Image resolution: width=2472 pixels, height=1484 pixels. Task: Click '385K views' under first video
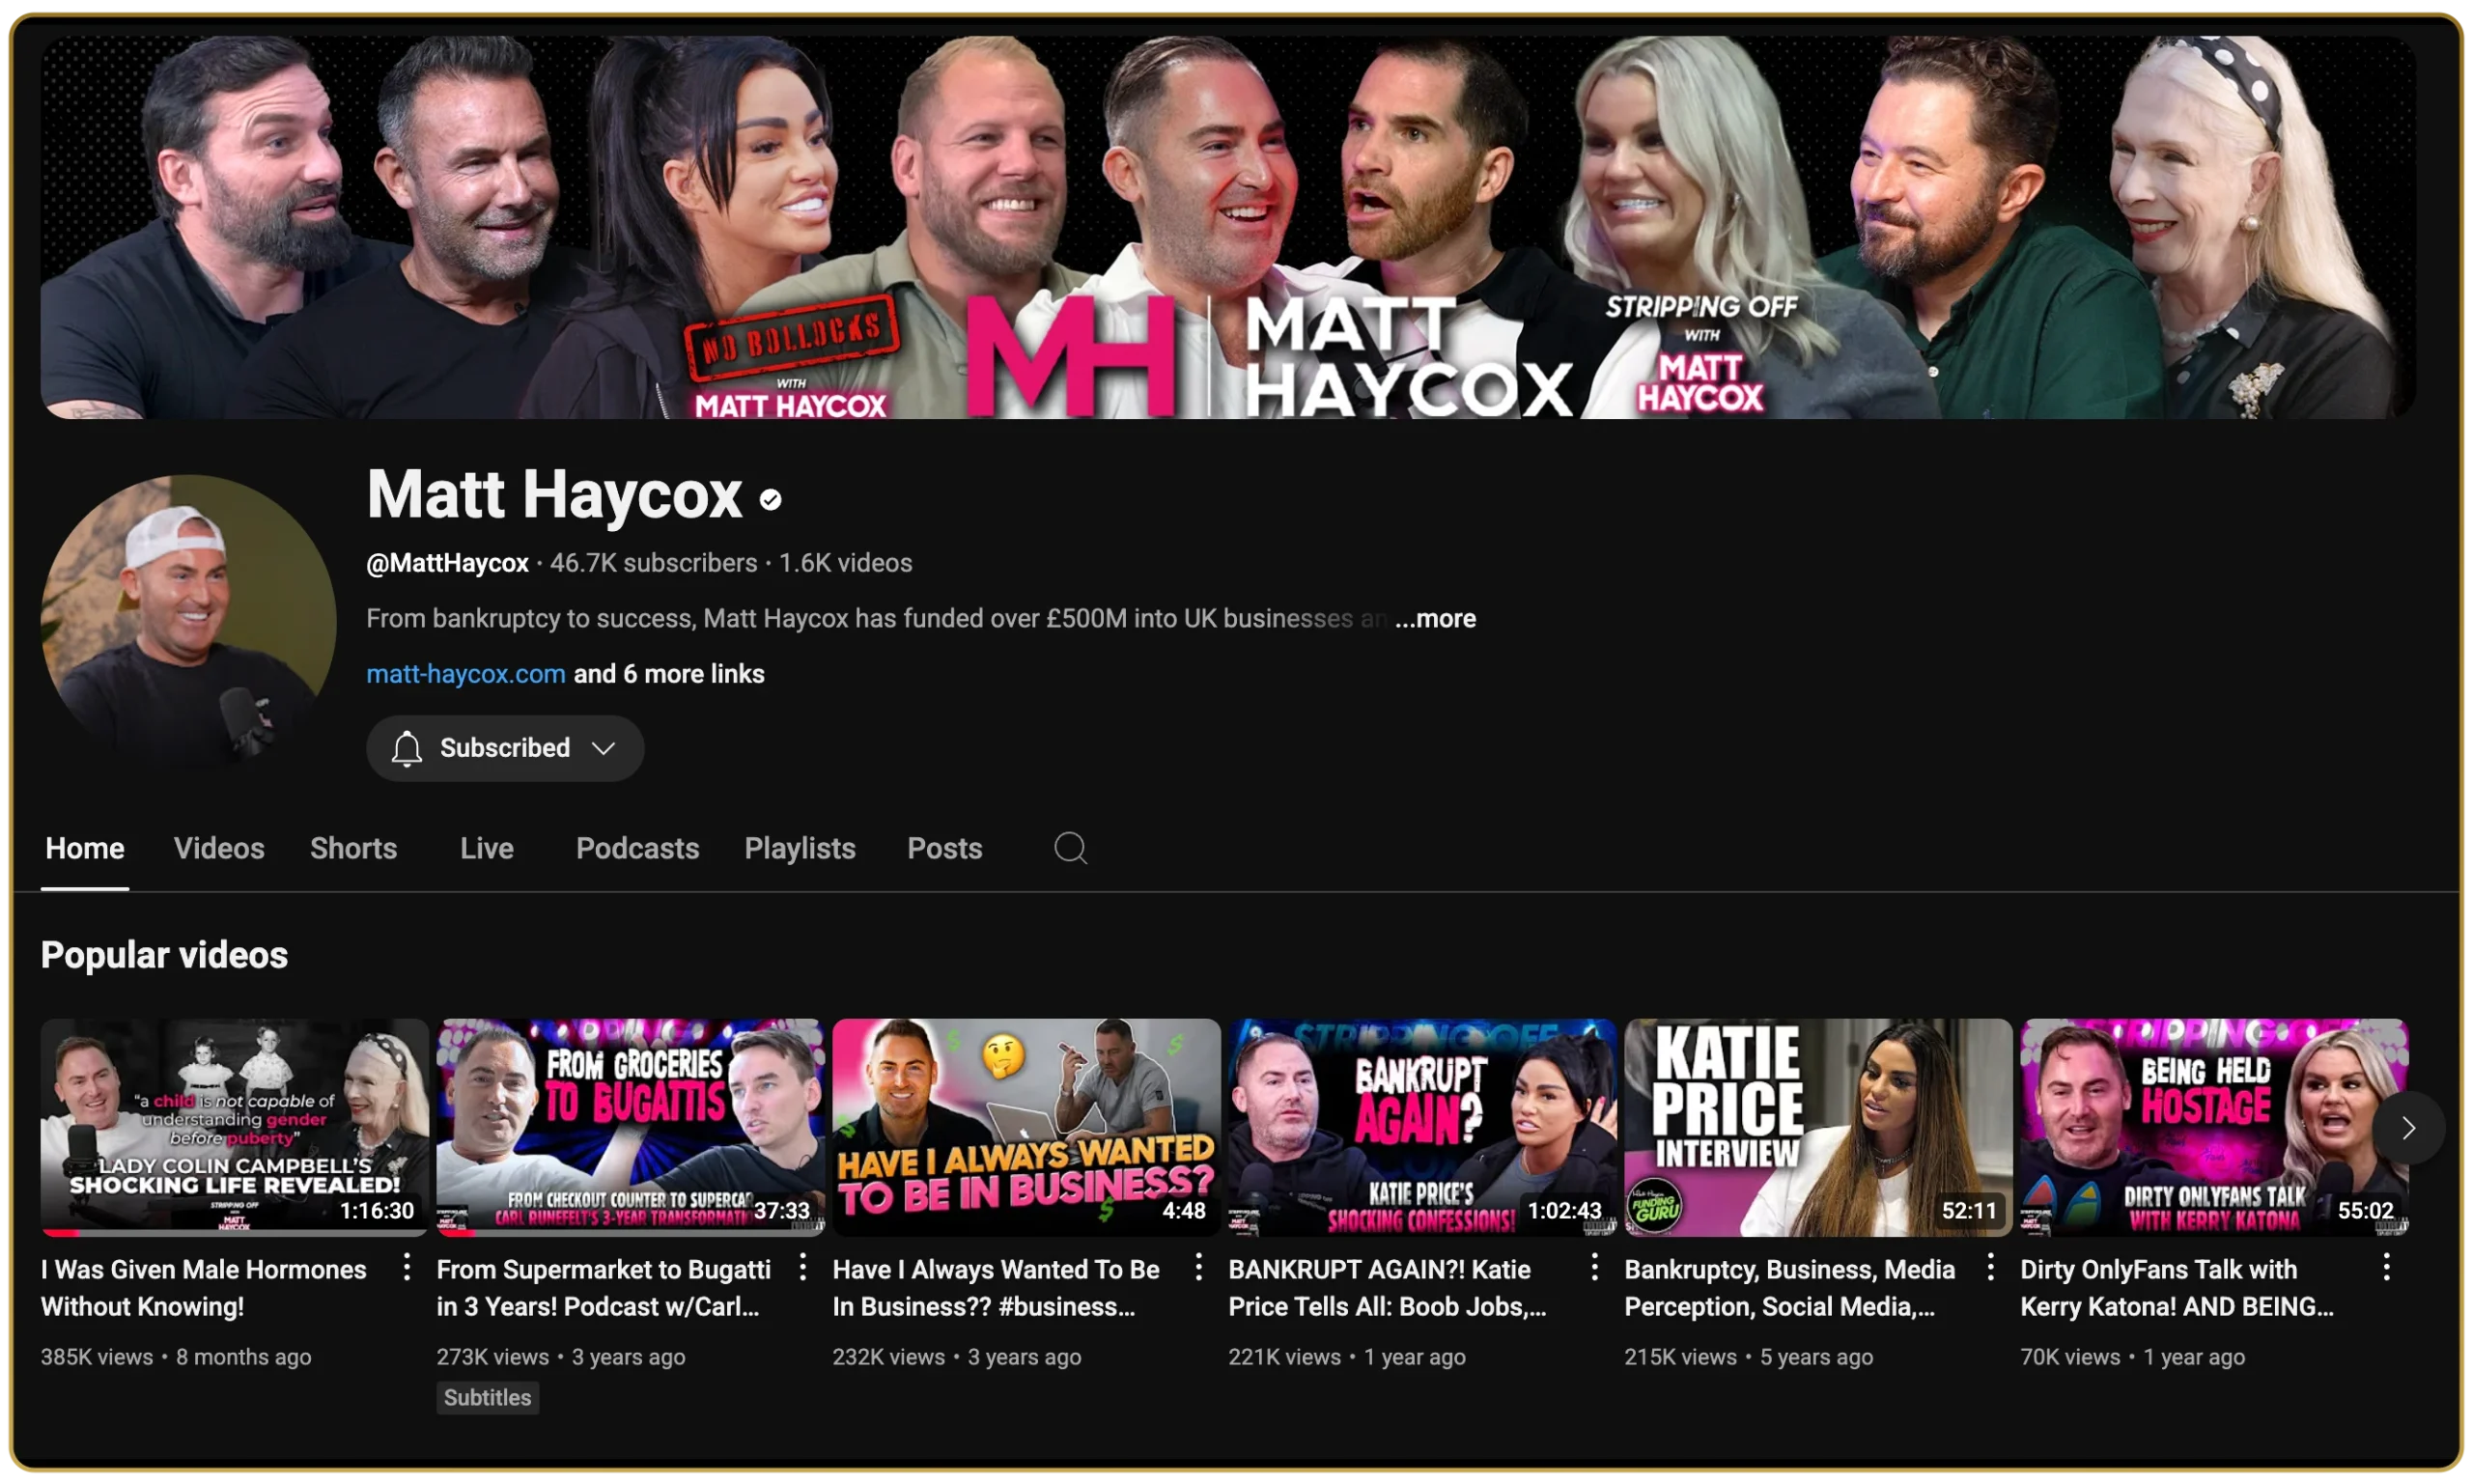coord(97,1357)
